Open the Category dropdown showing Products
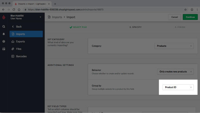The image size is (200, 113). [x=174, y=46]
